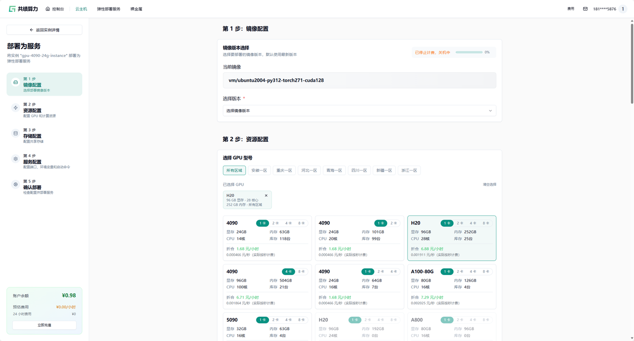Image resolution: width=634 pixels, height=341 pixels.
Task: Switch to the 弹性部署服务 tab
Action: click(x=108, y=9)
